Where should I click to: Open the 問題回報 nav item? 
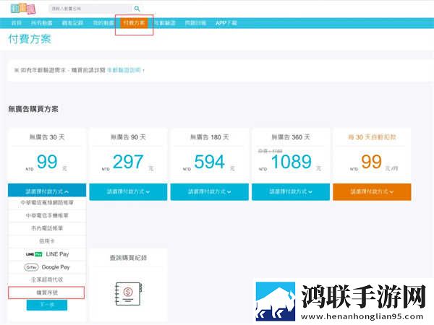[x=195, y=23]
